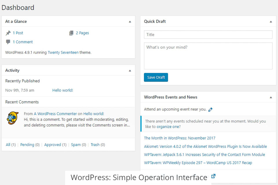278x185 pixels.
Task: Click the draft Title input field
Action: pyautogui.click(x=208, y=35)
